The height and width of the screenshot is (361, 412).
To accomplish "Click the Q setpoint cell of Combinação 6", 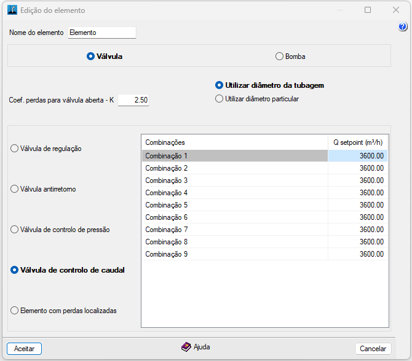I will click(358, 217).
